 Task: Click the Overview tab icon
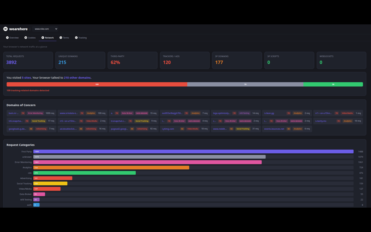[7, 38]
